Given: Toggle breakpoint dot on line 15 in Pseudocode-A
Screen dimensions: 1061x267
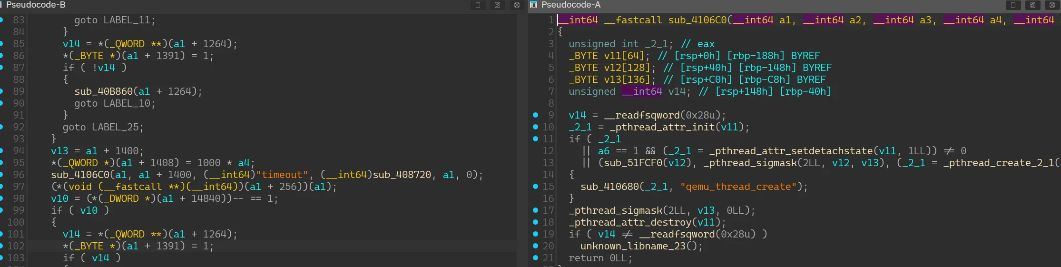Looking at the screenshot, I should pyautogui.click(x=535, y=187).
